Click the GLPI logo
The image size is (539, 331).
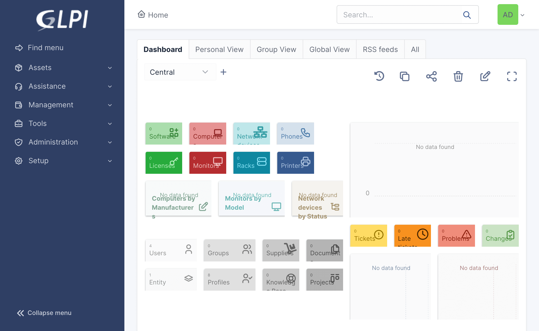[x=62, y=19]
